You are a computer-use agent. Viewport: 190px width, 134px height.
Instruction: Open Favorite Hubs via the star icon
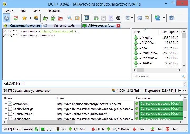tap(24, 18)
